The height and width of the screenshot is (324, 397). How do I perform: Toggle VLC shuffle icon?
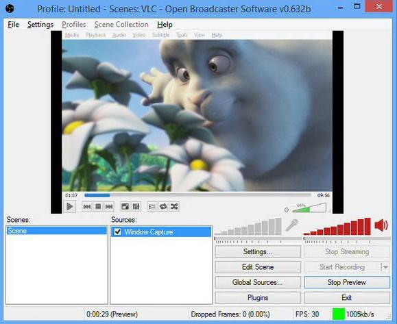click(x=174, y=207)
